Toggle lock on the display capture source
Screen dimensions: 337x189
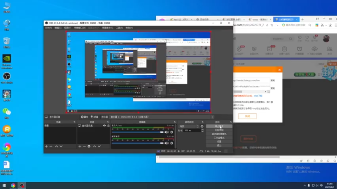[x=108, y=126]
